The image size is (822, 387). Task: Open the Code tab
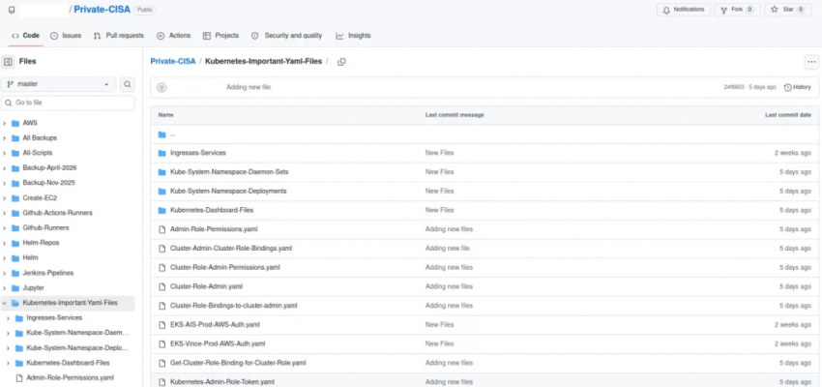point(25,36)
